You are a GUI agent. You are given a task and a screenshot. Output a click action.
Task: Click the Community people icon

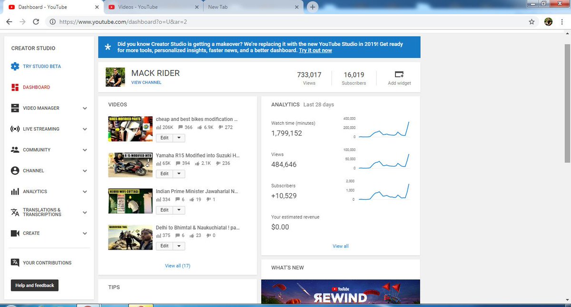pos(15,150)
